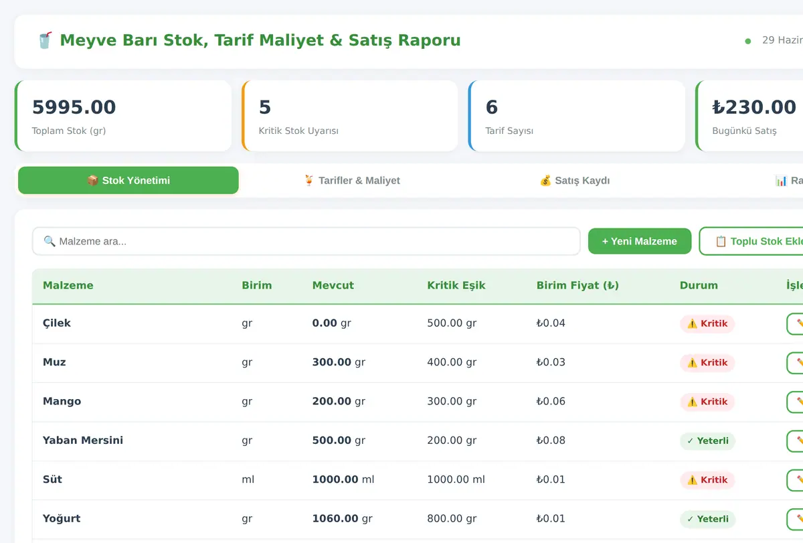
Task: Click the edit pencil button in the Mango row
Action: (x=795, y=402)
